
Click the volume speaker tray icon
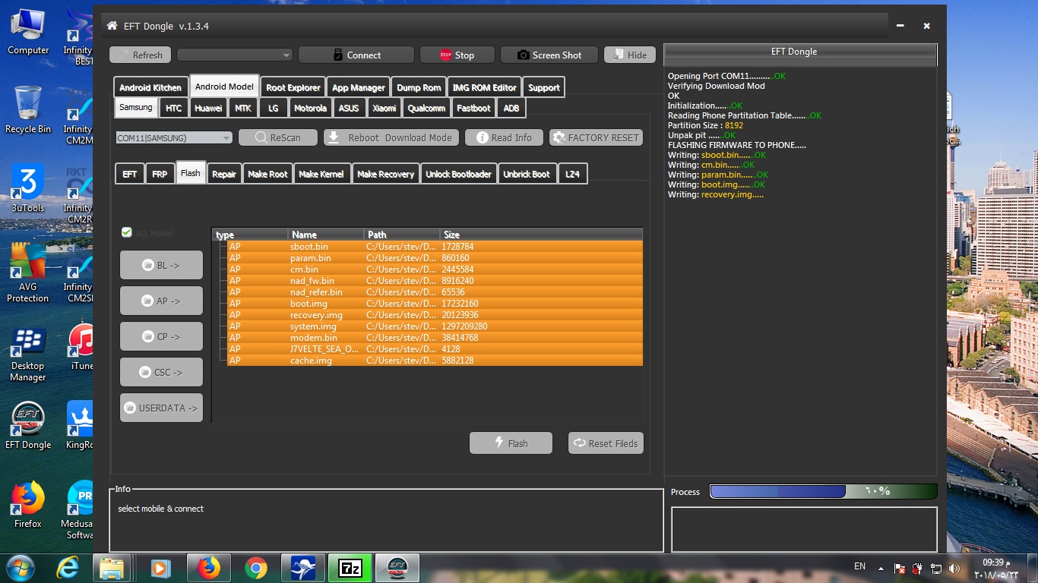pyautogui.click(x=954, y=568)
